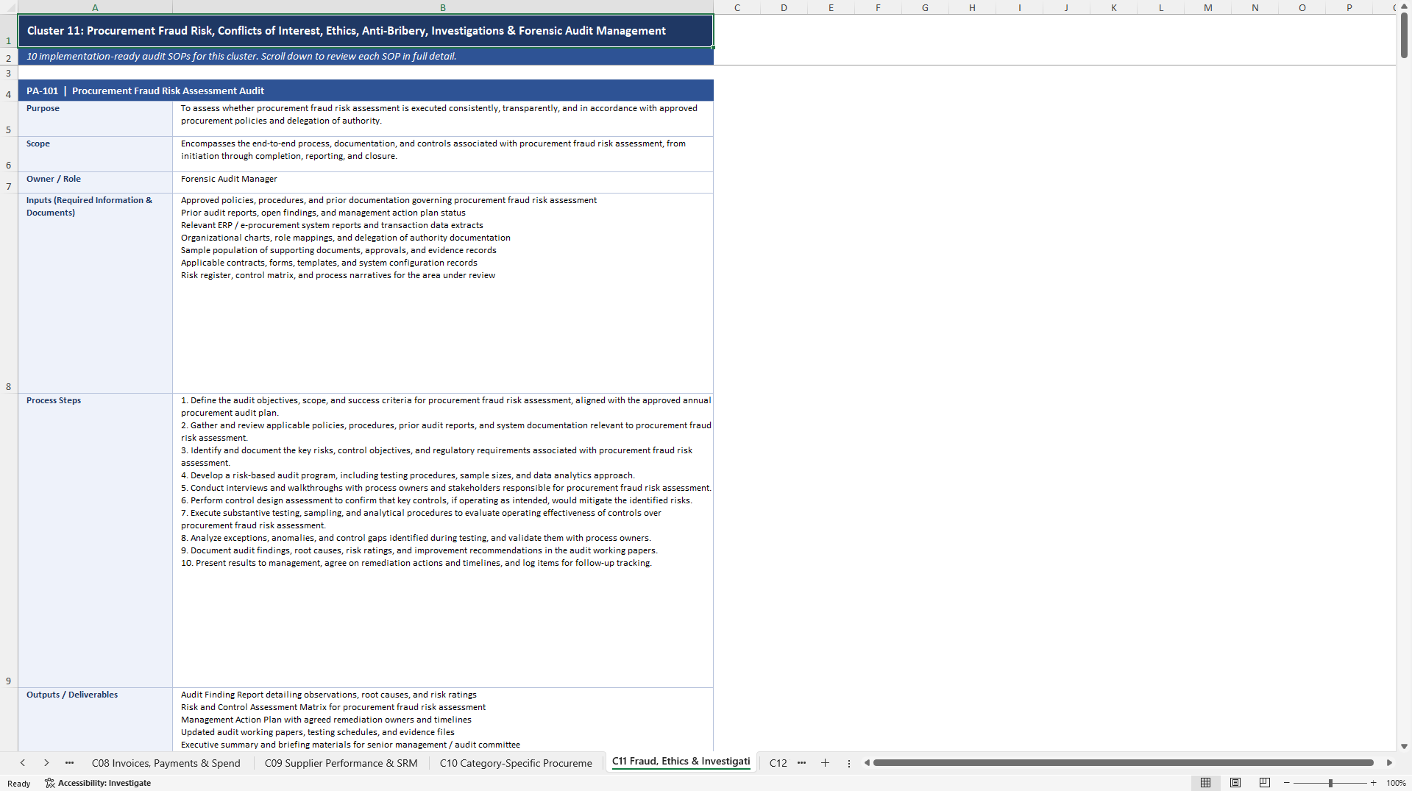This screenshot has width=1412, height=791.
Task: Select the 'Purpose' label cell
Action: pyautogui.click(x=95, y=118)
